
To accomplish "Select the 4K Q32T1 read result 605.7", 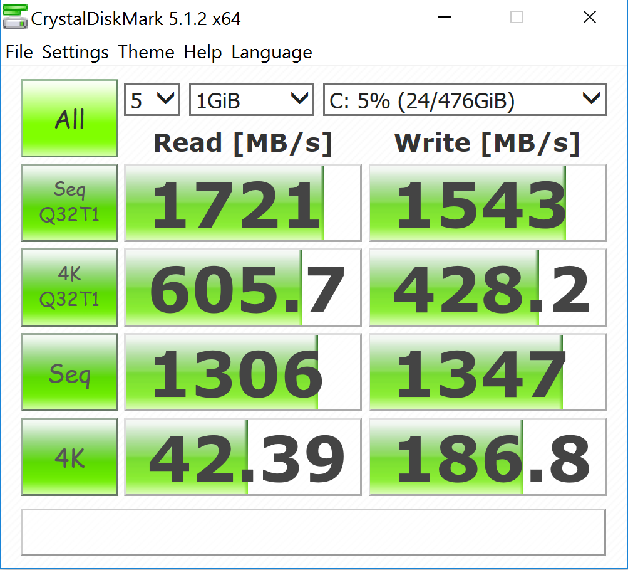I will pyautogui.click(x=243, y=287).
